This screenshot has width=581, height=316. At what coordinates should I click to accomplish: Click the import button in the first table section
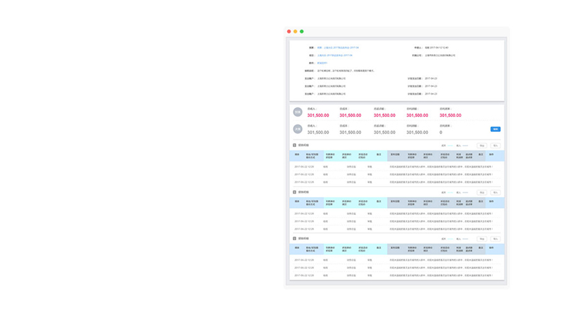click(496, 146)
